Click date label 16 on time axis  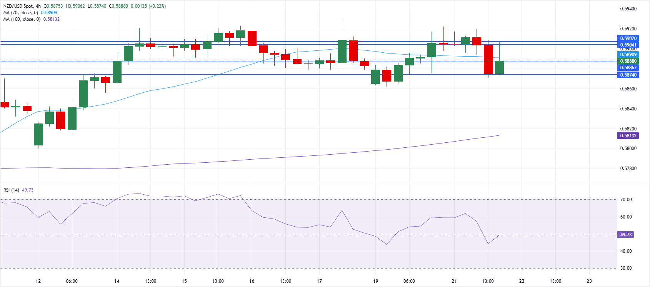pyautogui.click(x=252, y=281)
